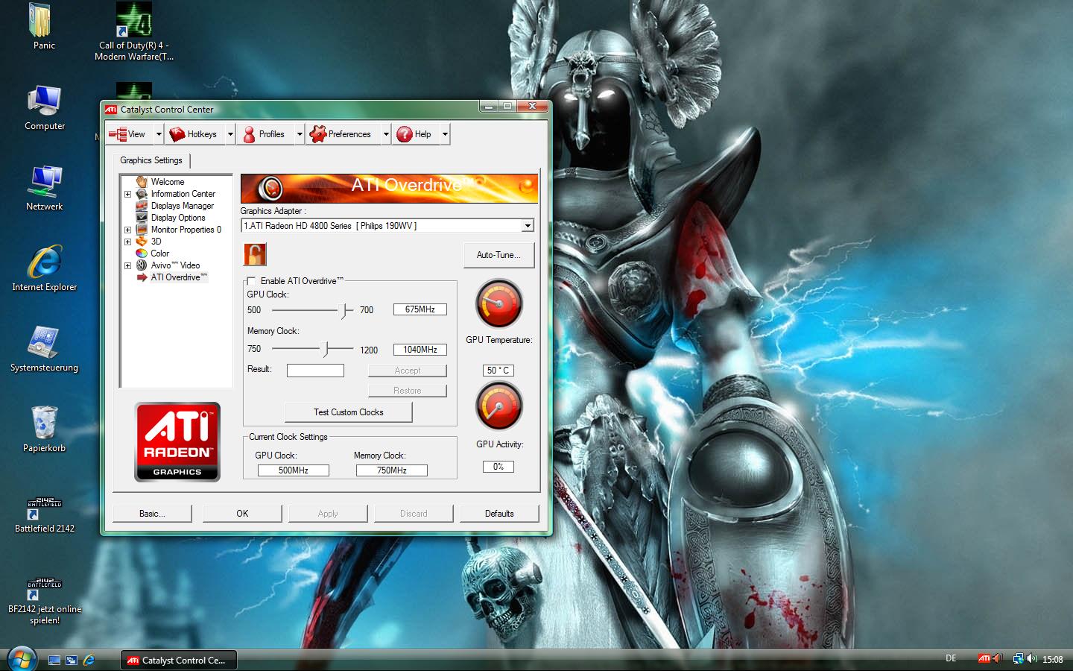
Task: Click the Color icon in tree
Action: pyautogui.click(x=142, y=253)
